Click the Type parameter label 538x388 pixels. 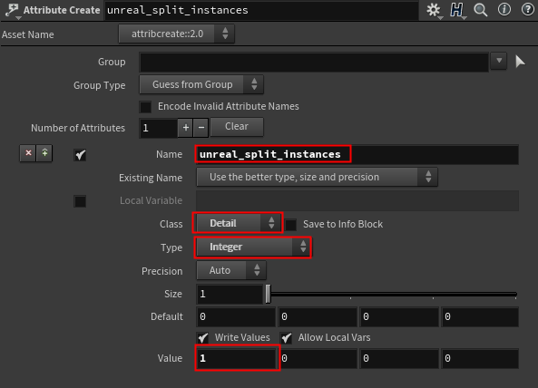pyautogui.click(x=171, y=247)
